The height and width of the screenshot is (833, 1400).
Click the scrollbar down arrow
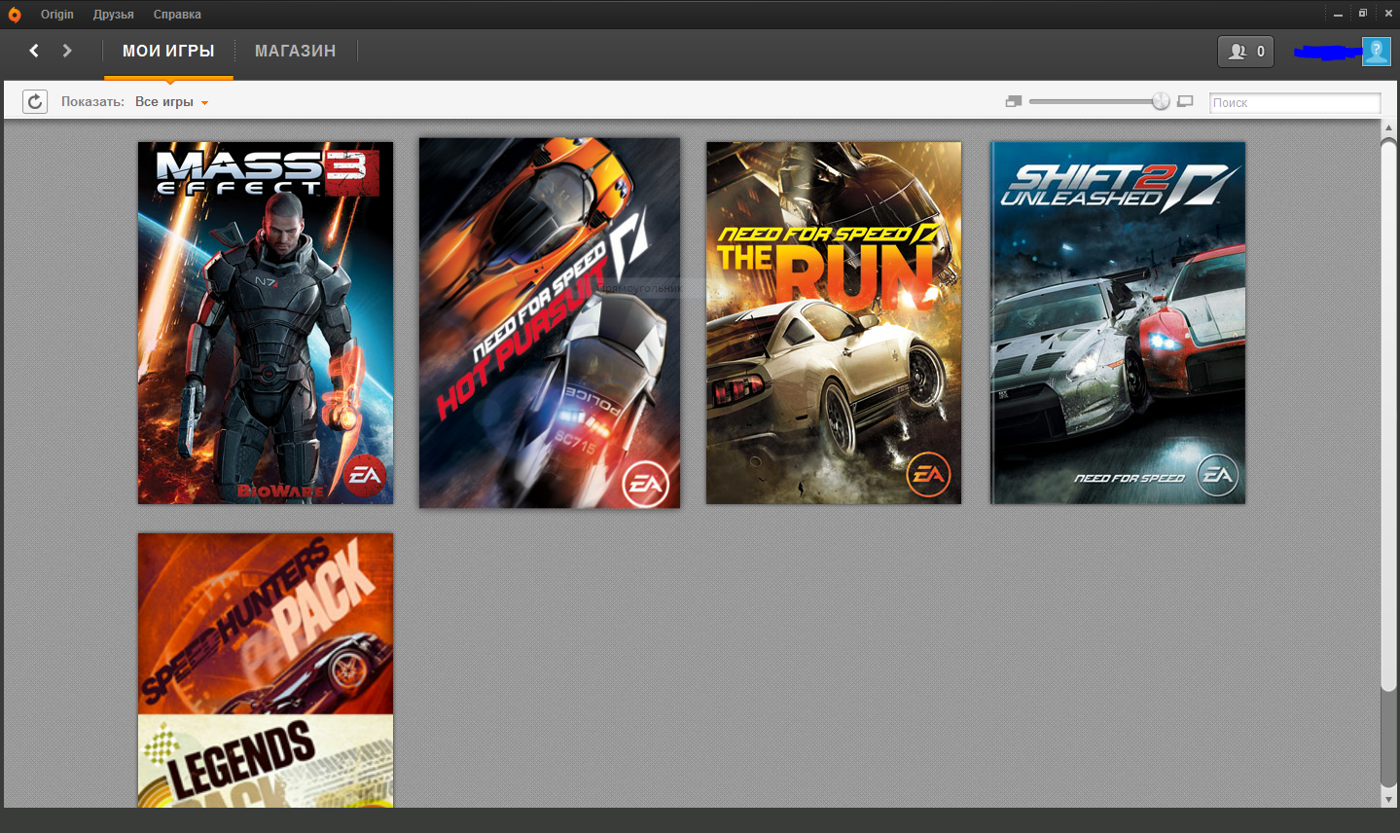pos(1388,800)
